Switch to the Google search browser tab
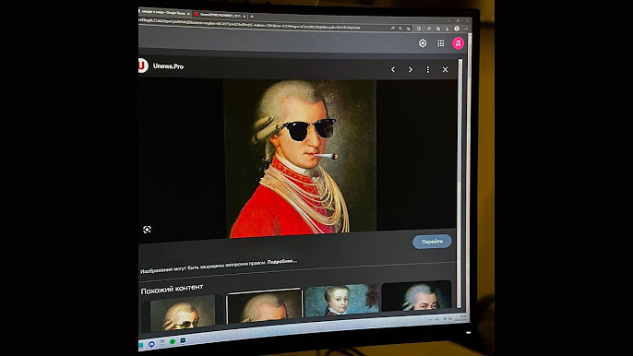The image size is (633, 356). click(163, 13)
